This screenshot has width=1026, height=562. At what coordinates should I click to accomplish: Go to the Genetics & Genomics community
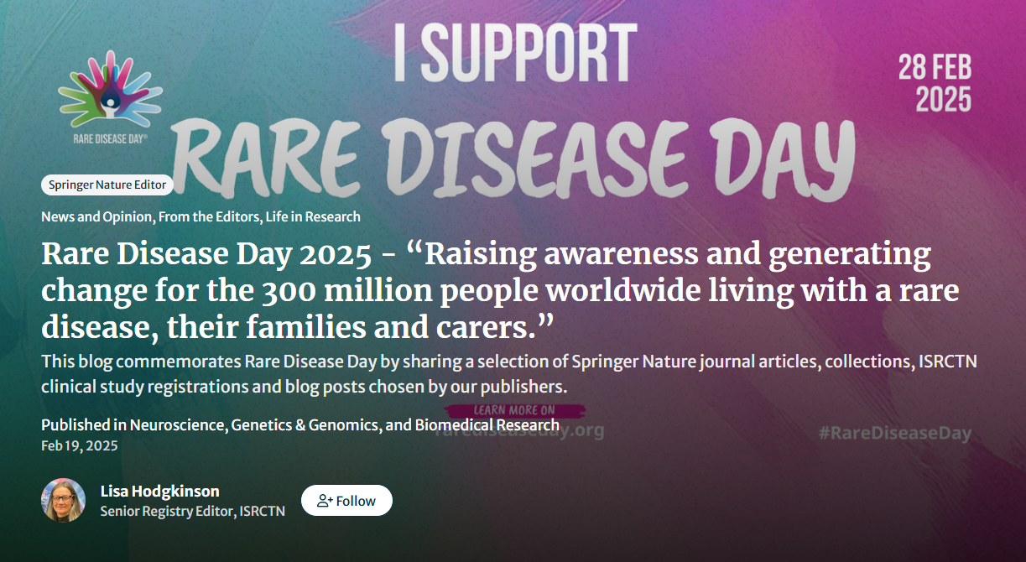[305, 425]
